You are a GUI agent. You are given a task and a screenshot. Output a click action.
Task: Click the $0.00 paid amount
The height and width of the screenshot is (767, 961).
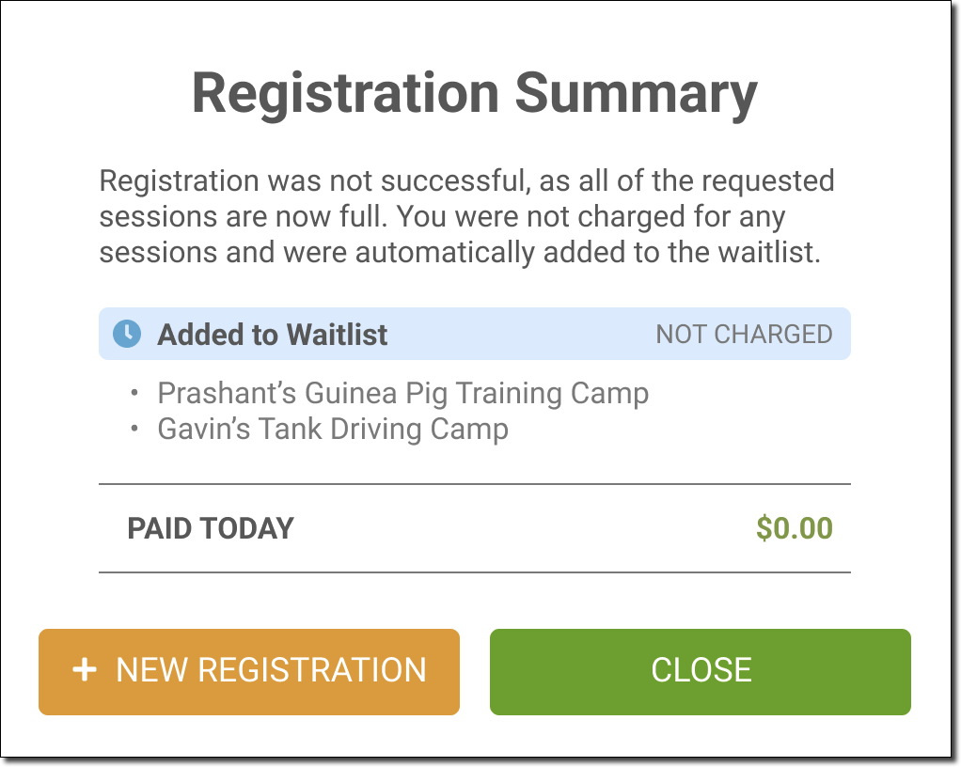click(x=795, y=528)
